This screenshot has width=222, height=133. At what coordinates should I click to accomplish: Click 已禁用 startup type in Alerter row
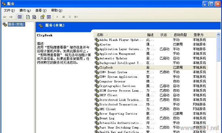click(178, 45)
